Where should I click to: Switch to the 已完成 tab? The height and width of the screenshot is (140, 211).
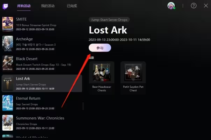point(72,6)
